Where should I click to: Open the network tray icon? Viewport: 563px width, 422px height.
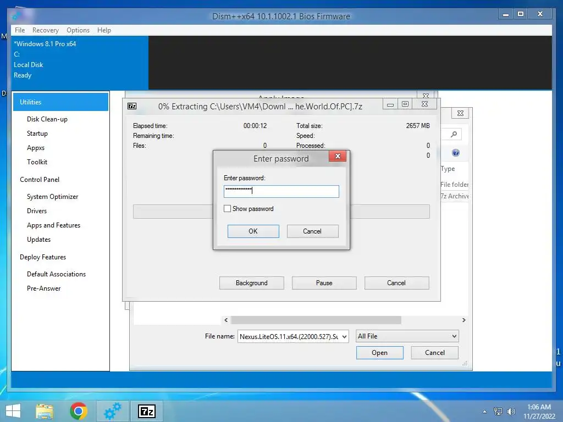click(x=498, y=412)
